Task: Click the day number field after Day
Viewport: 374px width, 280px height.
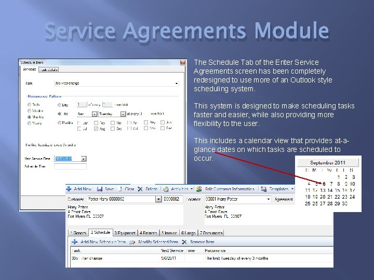Action: tap(82, 105)
